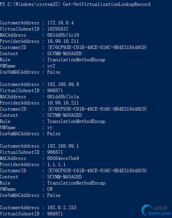Click VMName value yy2

(x=51, y=66)
